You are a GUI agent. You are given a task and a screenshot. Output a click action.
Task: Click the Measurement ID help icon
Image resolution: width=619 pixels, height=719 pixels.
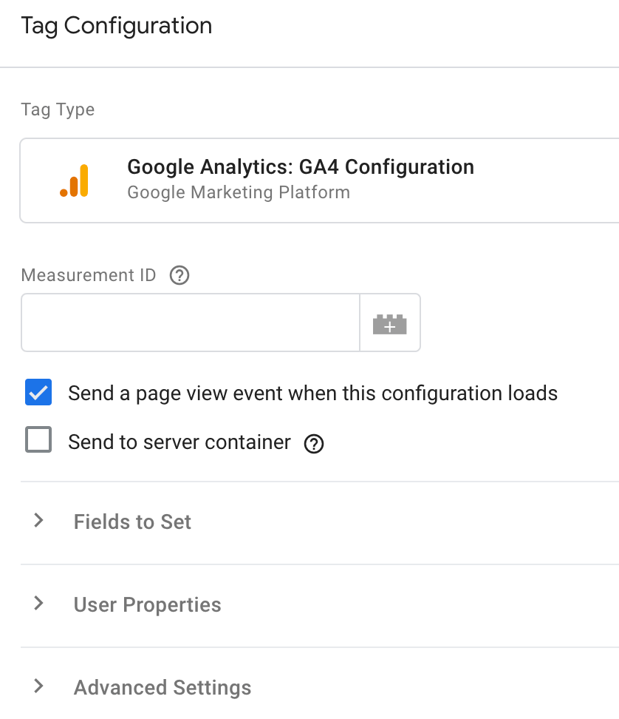pyautogui.click(x=179, y=276)
